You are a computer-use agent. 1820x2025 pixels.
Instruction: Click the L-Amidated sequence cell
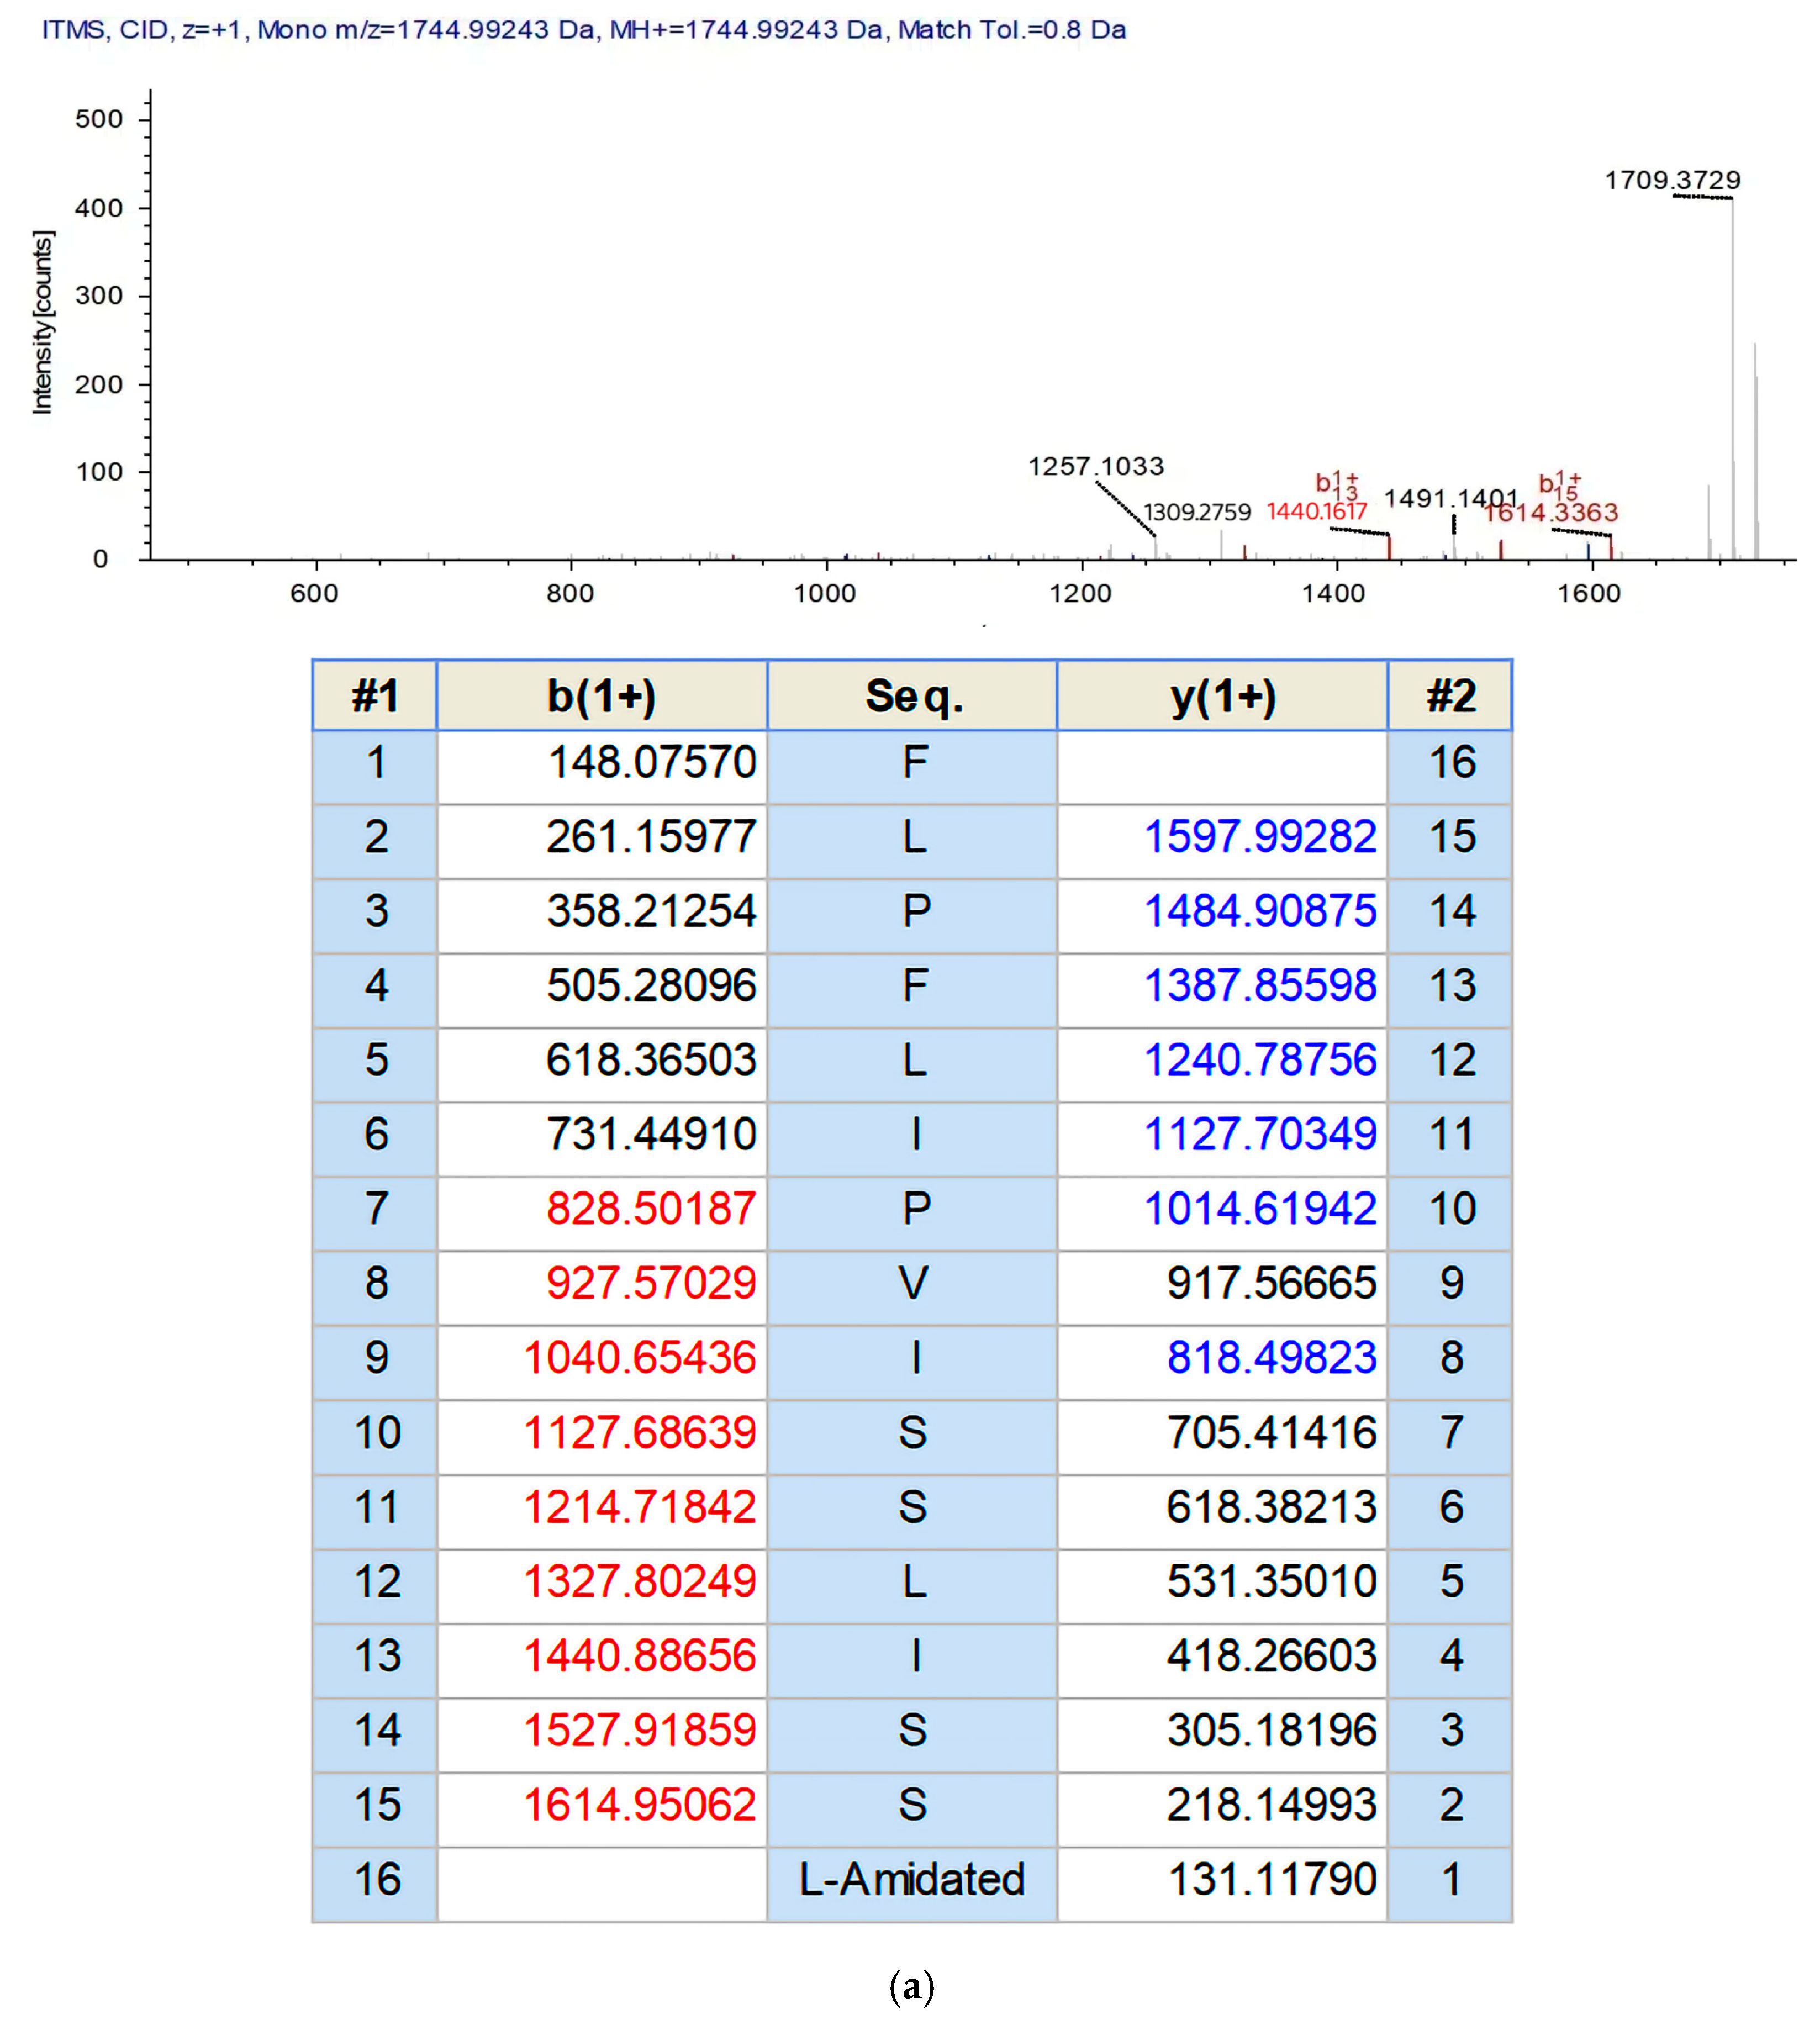(x=912, y=1879)
